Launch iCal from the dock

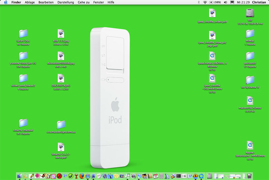156,176
